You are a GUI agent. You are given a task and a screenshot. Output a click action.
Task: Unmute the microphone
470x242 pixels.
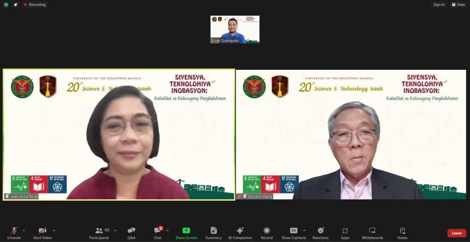[x=14, y=233]
